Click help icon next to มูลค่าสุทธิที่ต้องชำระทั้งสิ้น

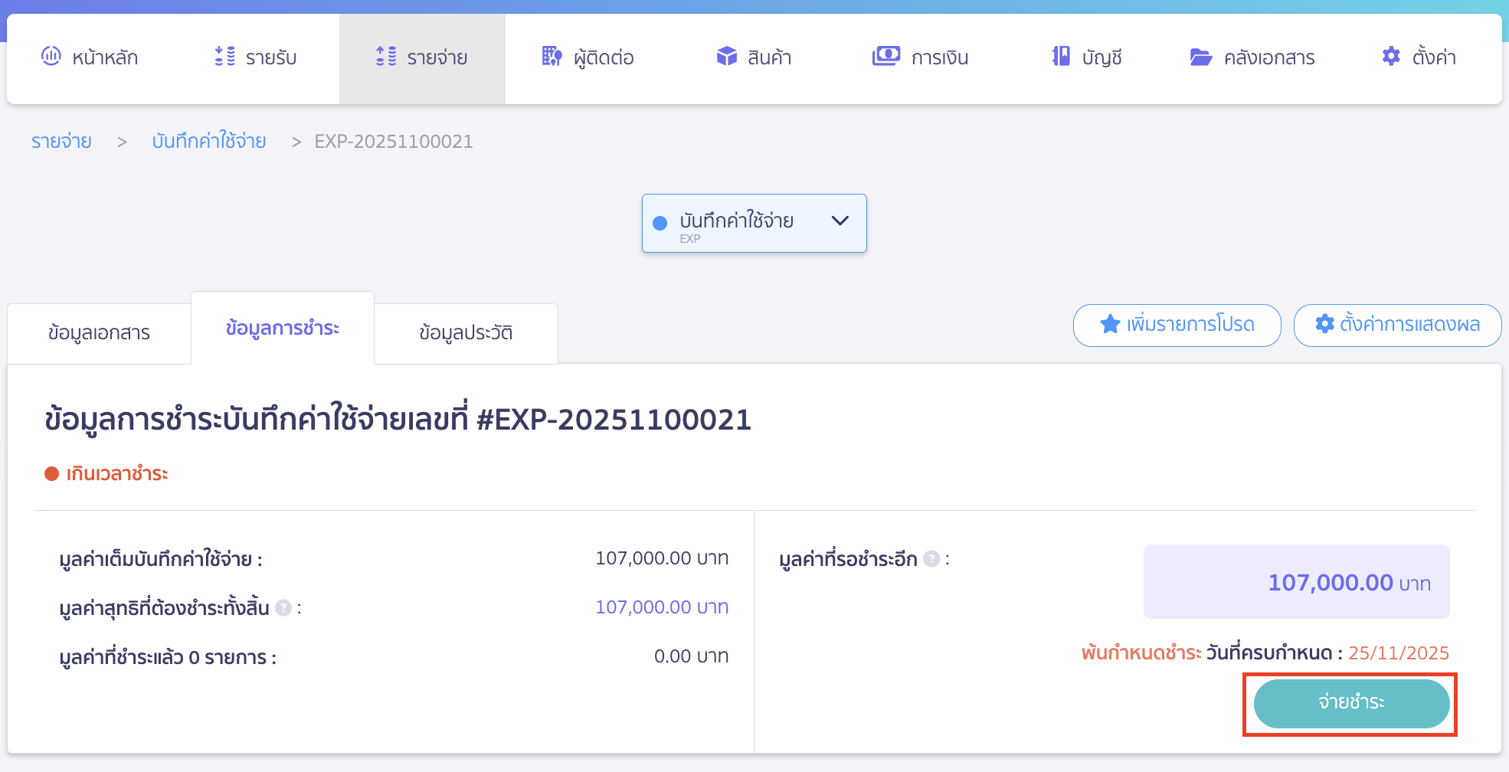(x=283, y=608)
